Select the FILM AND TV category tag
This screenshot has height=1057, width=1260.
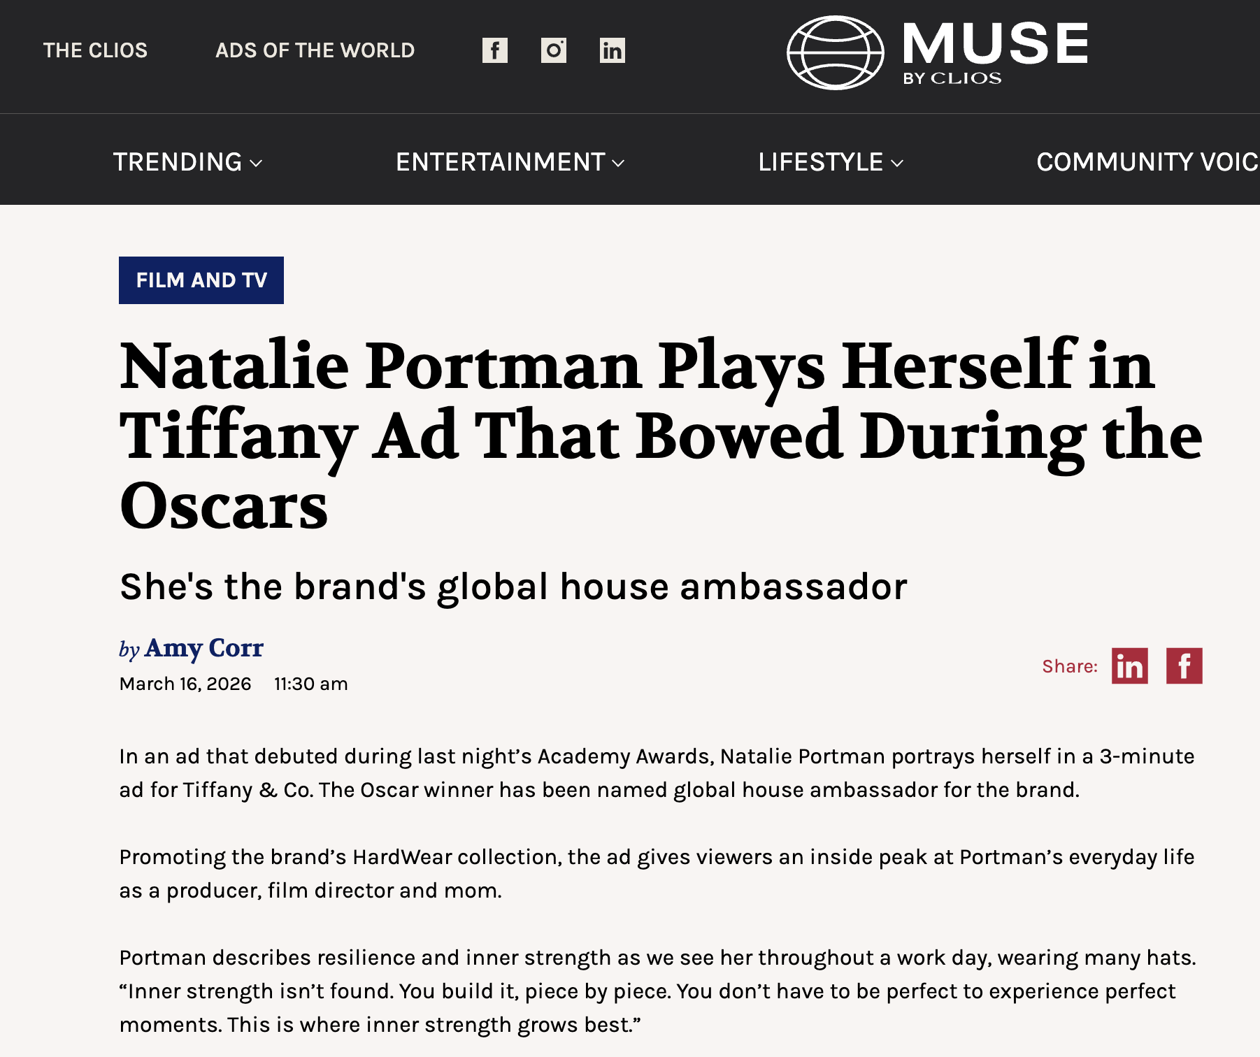coord(201,280)
